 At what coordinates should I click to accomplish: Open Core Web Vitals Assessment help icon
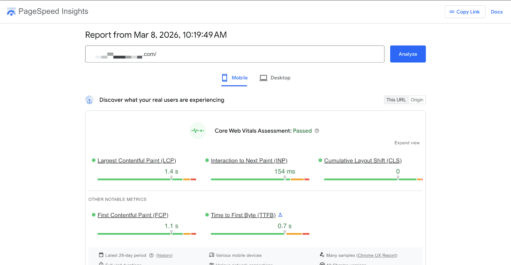point(317,131)
